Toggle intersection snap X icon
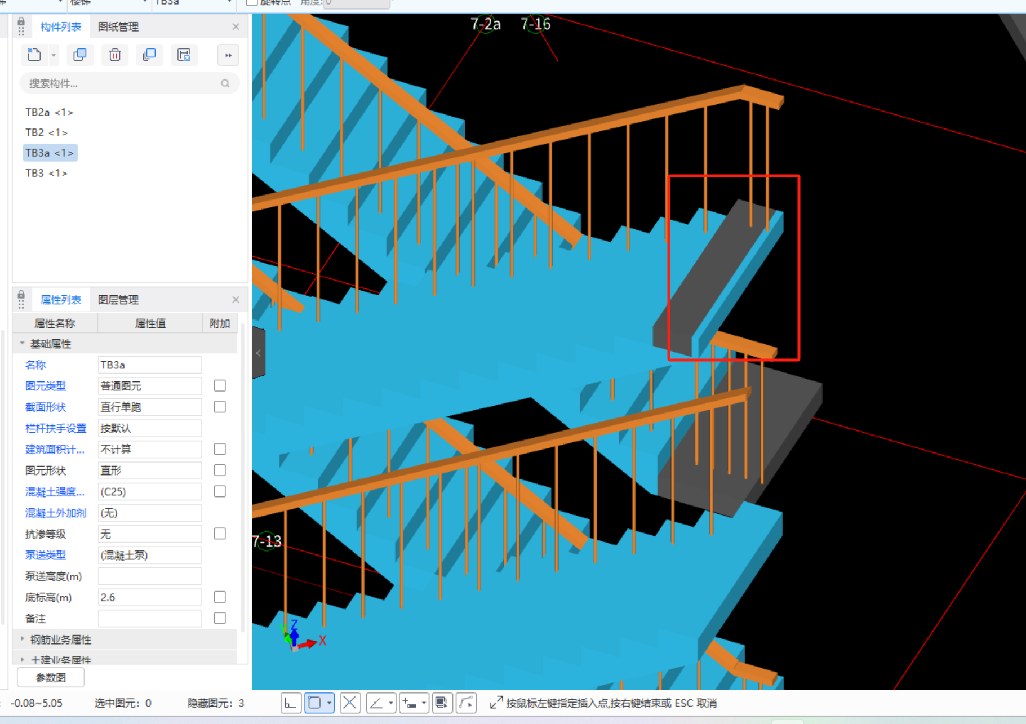 [x=350, y=703]
